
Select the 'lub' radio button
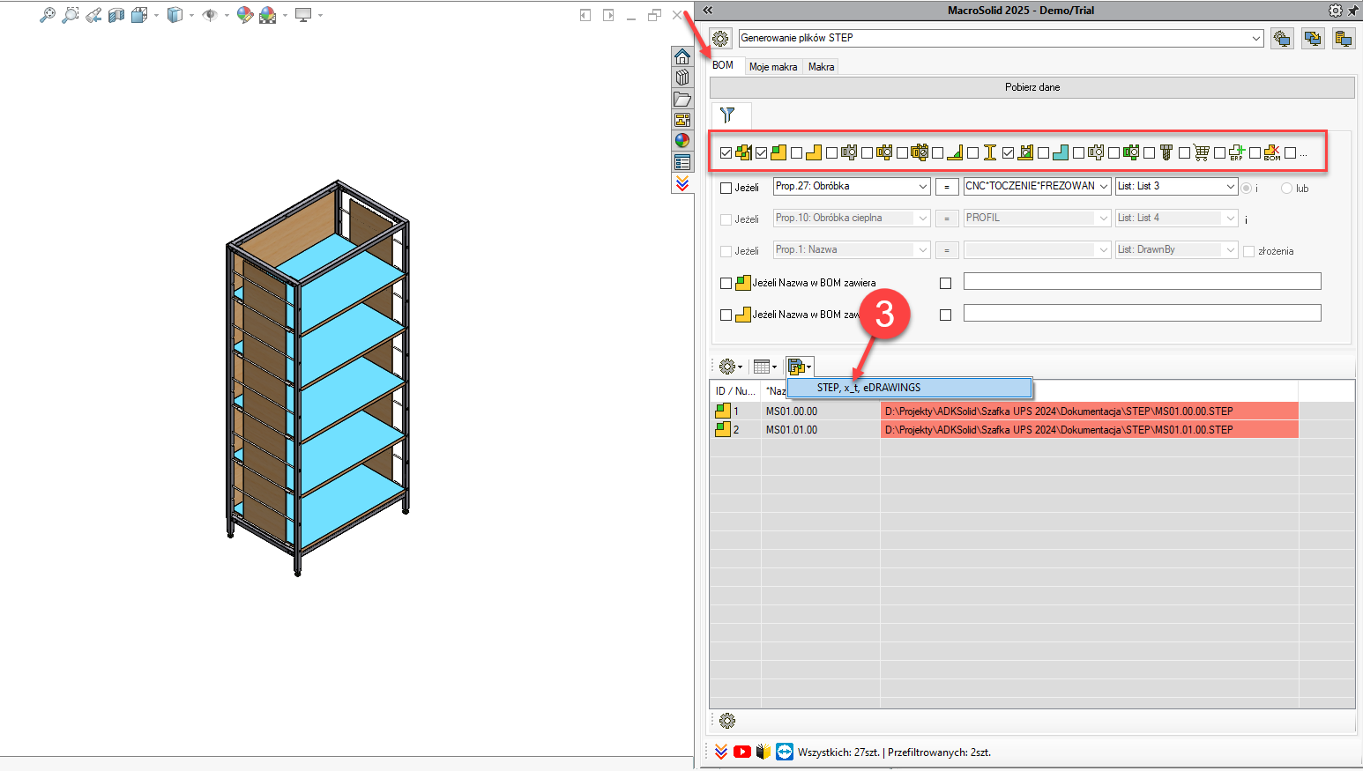click(1287, 188)
